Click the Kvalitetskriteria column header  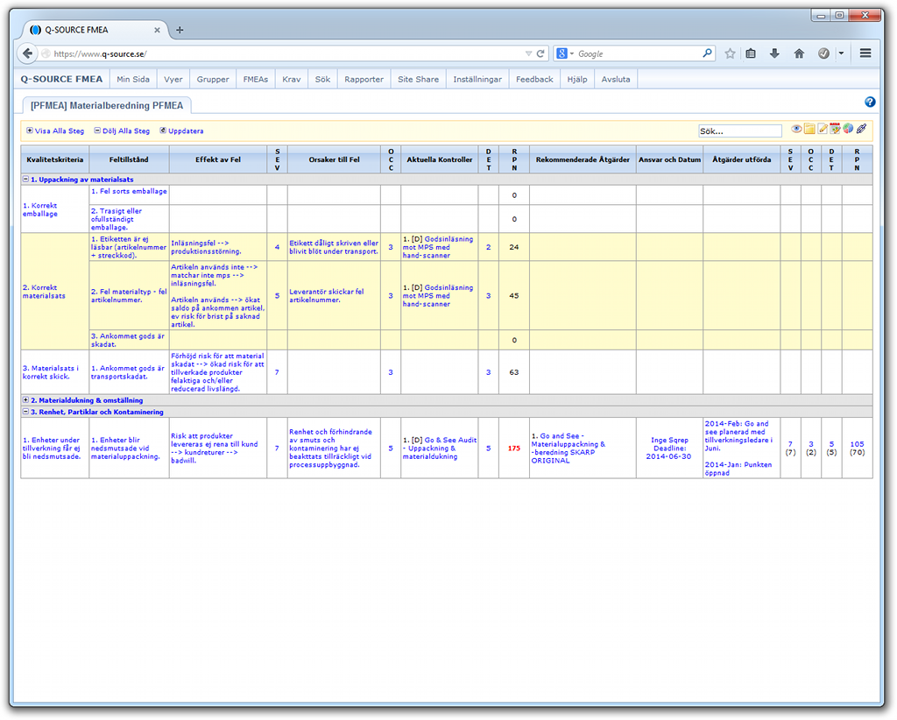tap(55, 159)
